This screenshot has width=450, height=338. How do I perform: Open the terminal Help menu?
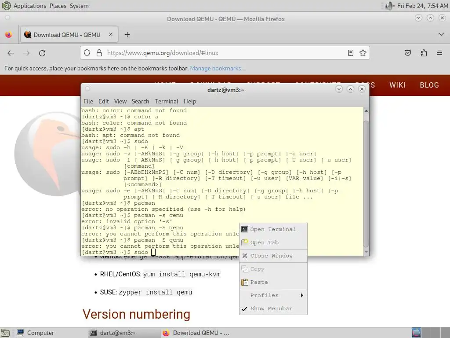click(x=190, y=102)
